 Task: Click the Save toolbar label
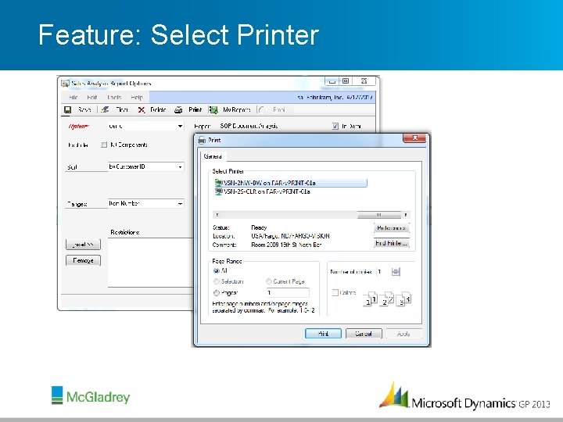tap(84, 110)
